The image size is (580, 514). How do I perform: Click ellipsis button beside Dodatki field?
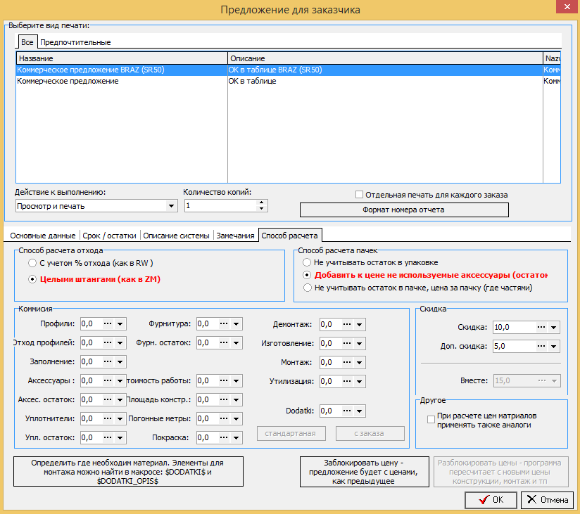(x=347, y=411)
